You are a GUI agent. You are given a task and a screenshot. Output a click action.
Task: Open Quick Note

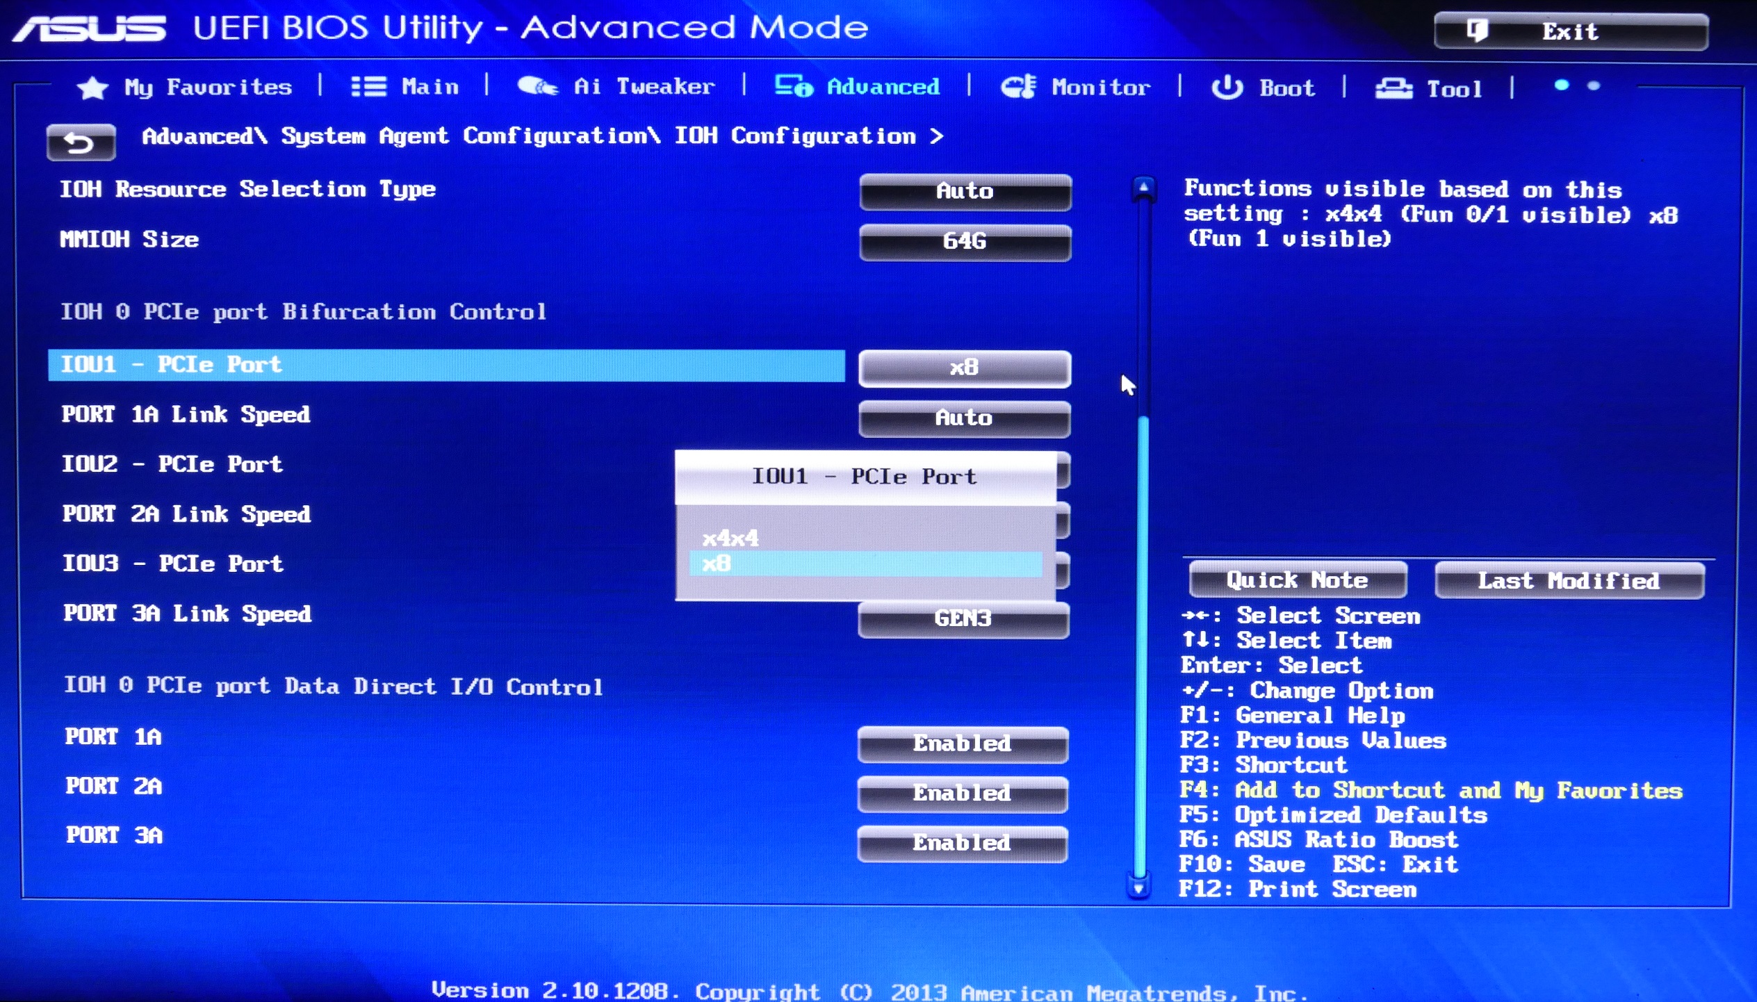point(1298,580)
